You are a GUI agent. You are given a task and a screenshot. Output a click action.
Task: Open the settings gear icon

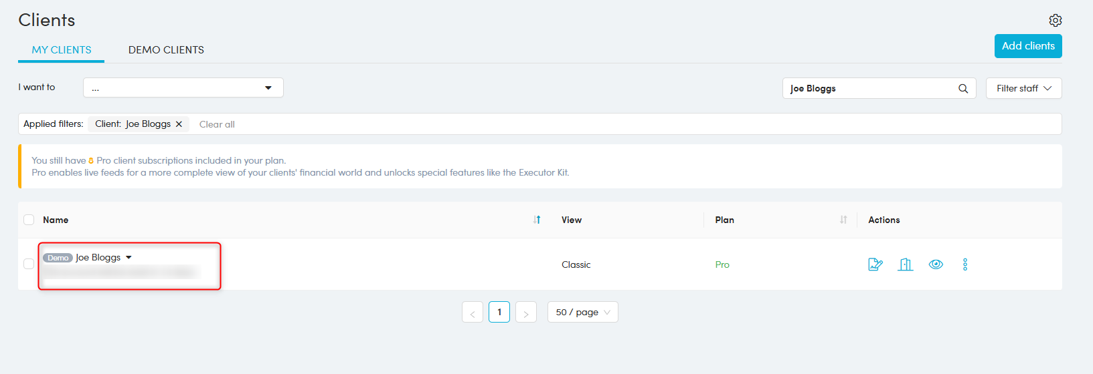coord(1055,20)
